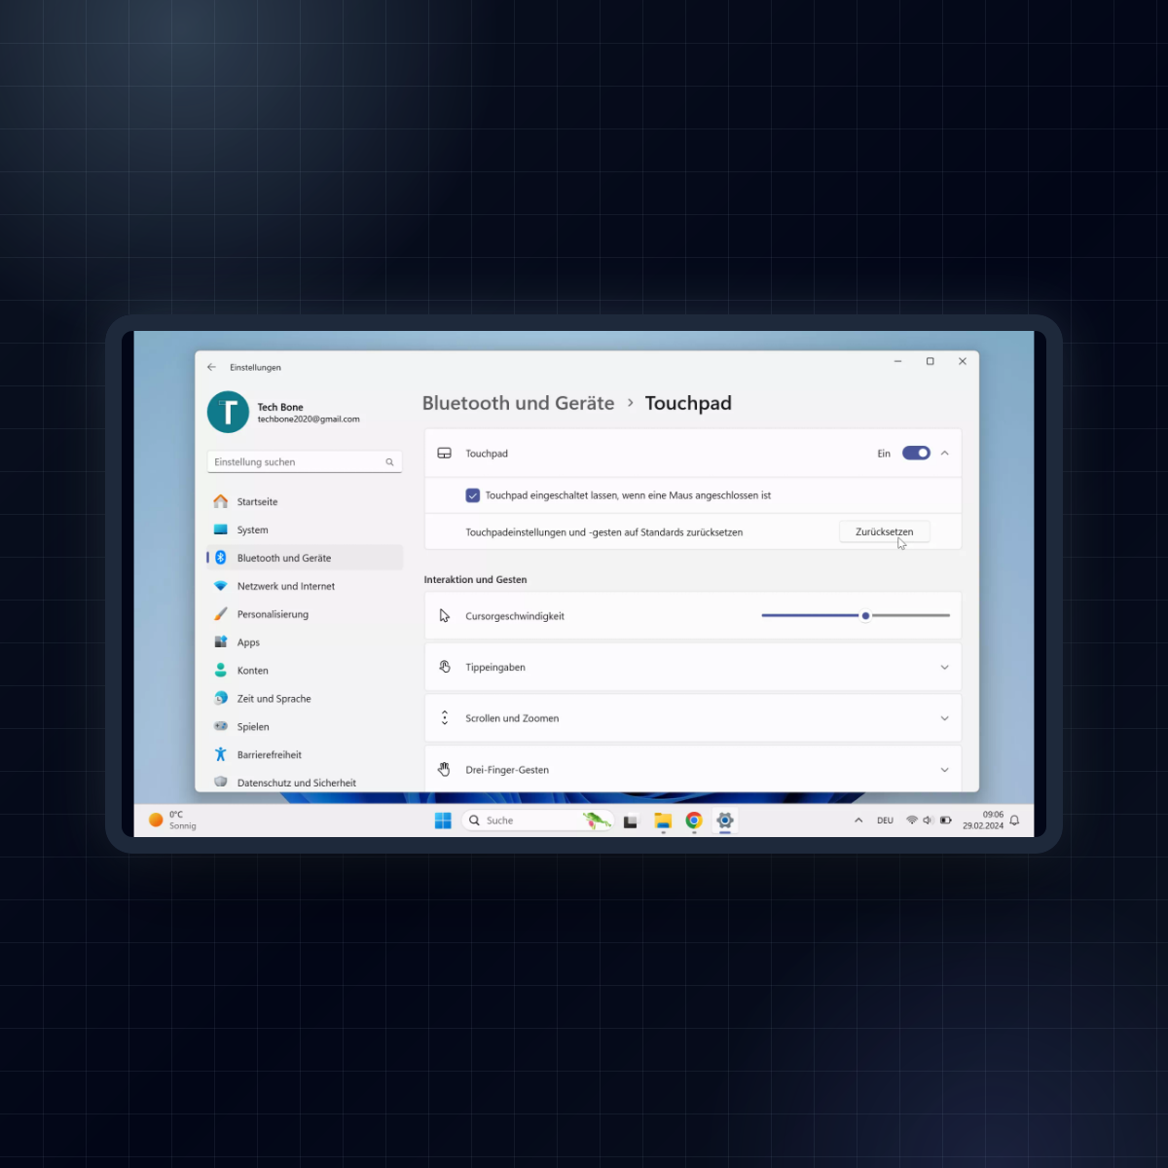
Task: Click the Interaktion und Gesten heading
Action: click(x=475, y=579)
